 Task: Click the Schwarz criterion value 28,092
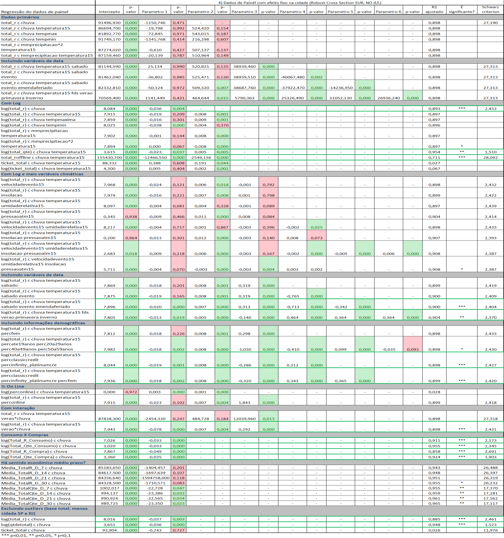490,158
